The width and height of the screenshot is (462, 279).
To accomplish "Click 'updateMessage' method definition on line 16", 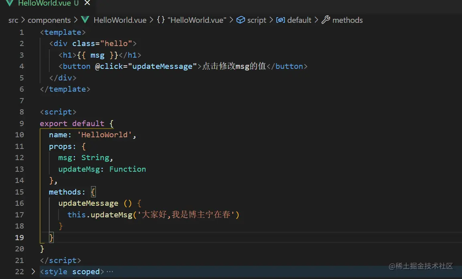I will (88, 203).
